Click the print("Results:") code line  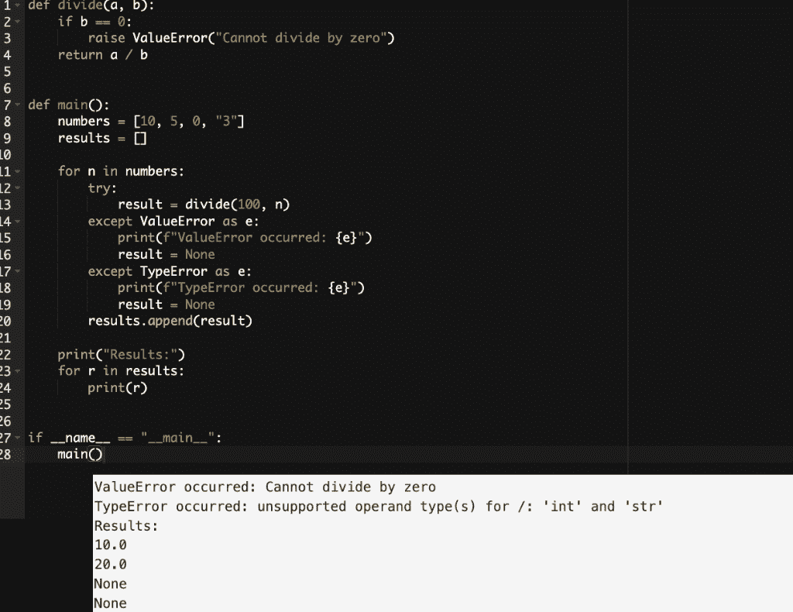coord(122,355)
